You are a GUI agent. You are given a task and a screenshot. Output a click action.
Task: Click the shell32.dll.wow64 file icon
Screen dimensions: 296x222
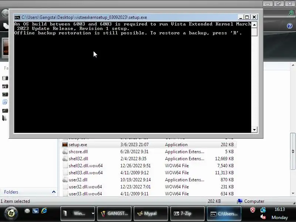(65, 166)
